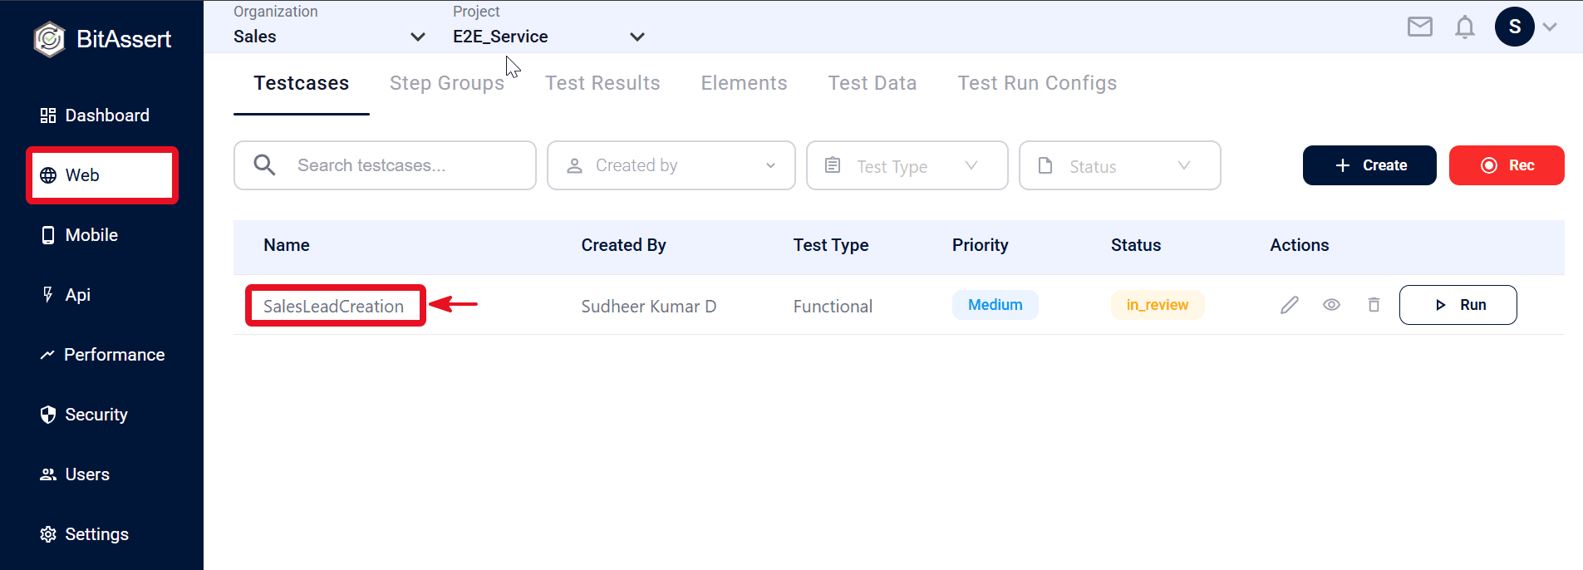Expand the Status filter
1583x570 pixels.
[x=1120, y=165]
